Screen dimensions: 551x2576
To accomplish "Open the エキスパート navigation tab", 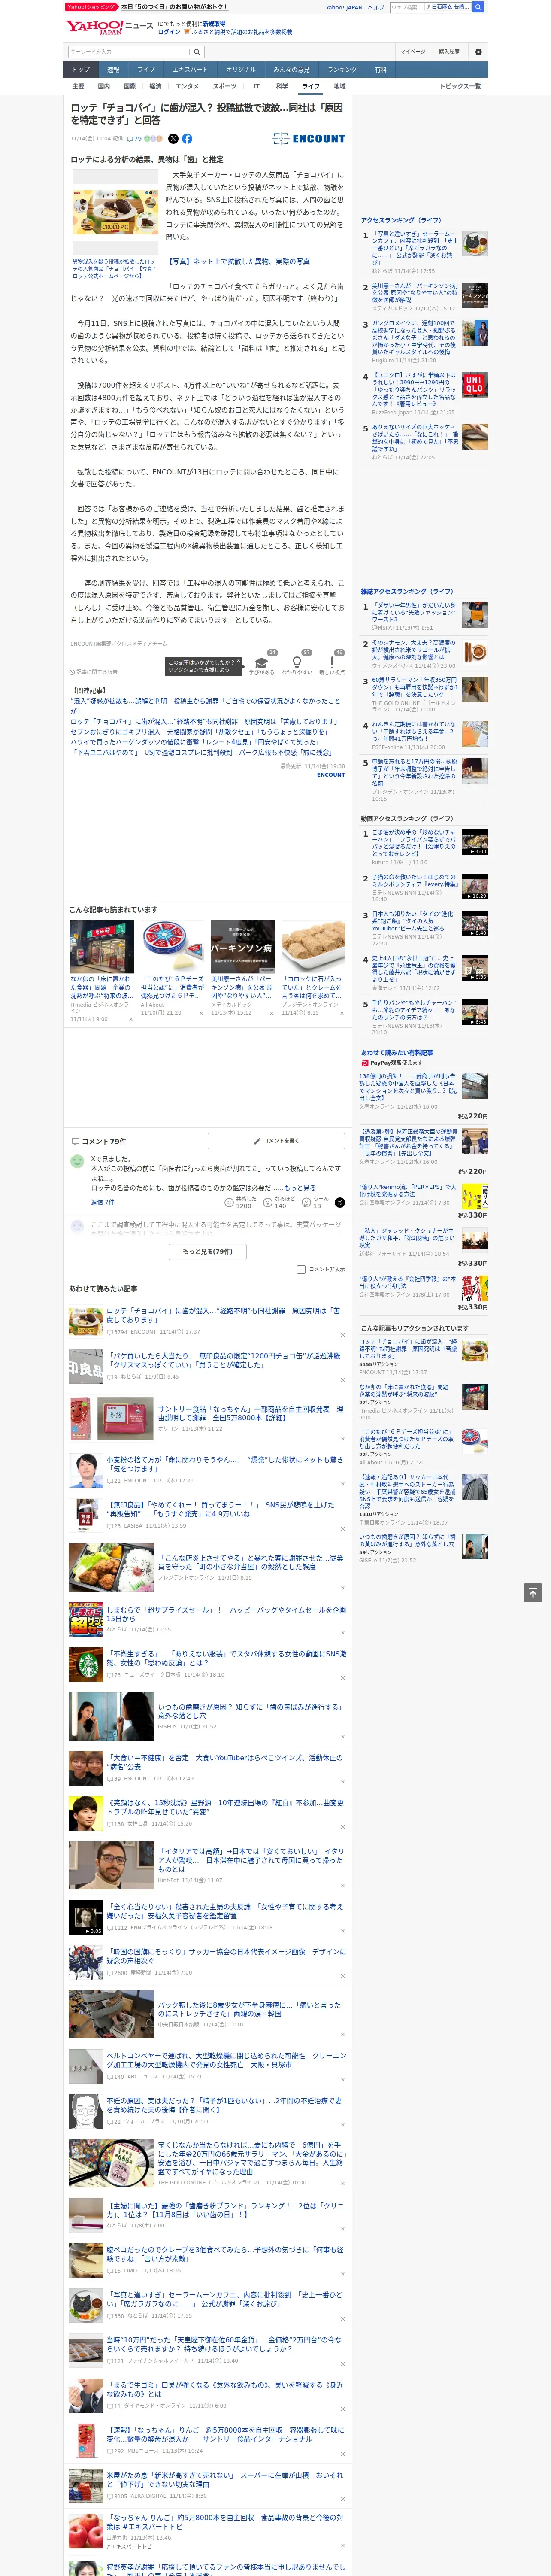I will 190,70.
